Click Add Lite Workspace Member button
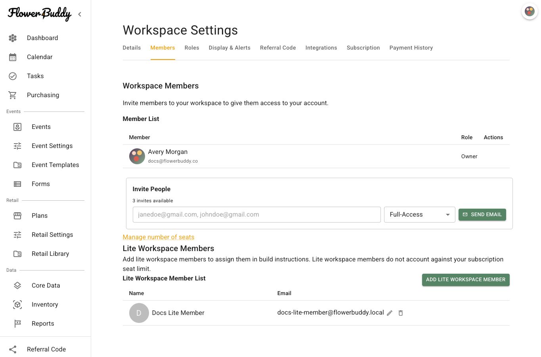This screenshot has width=541, height=357. click(x=466, y=280)
